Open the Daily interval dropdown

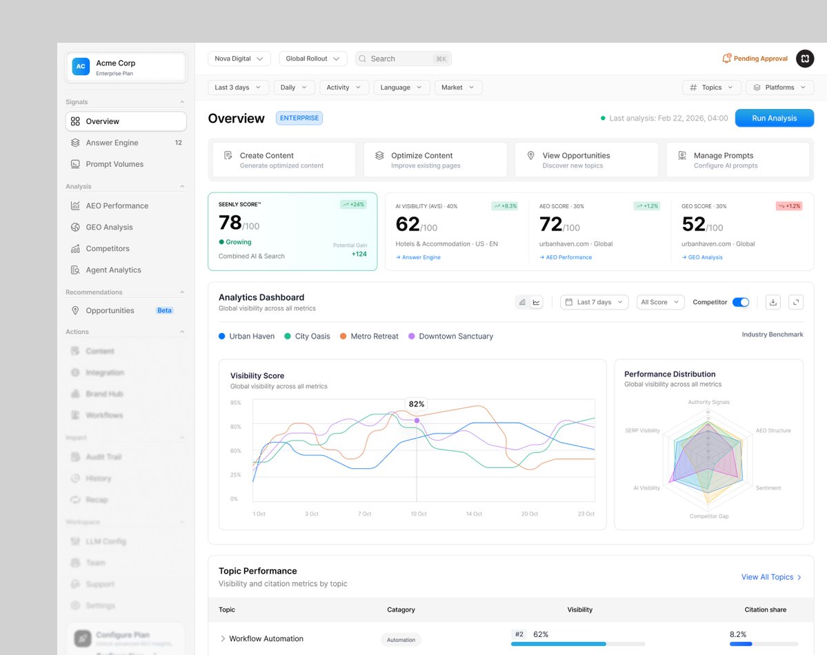click(294, 88)
